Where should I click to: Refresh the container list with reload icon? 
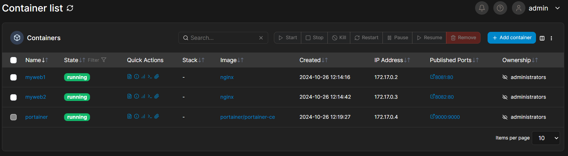70,8
